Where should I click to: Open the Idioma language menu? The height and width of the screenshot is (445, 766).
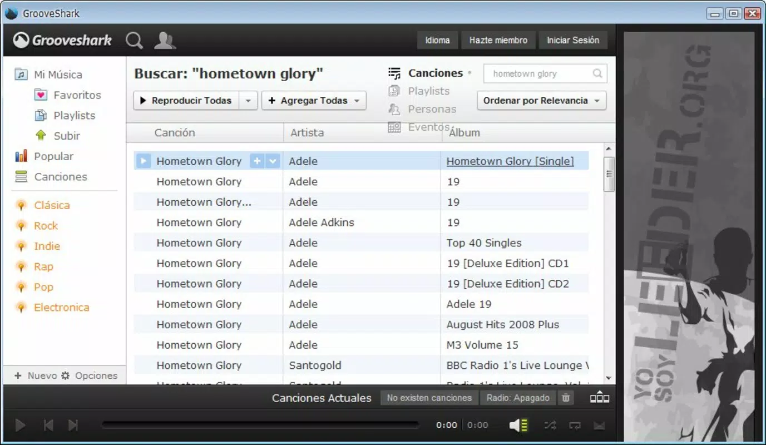[438, 40]
